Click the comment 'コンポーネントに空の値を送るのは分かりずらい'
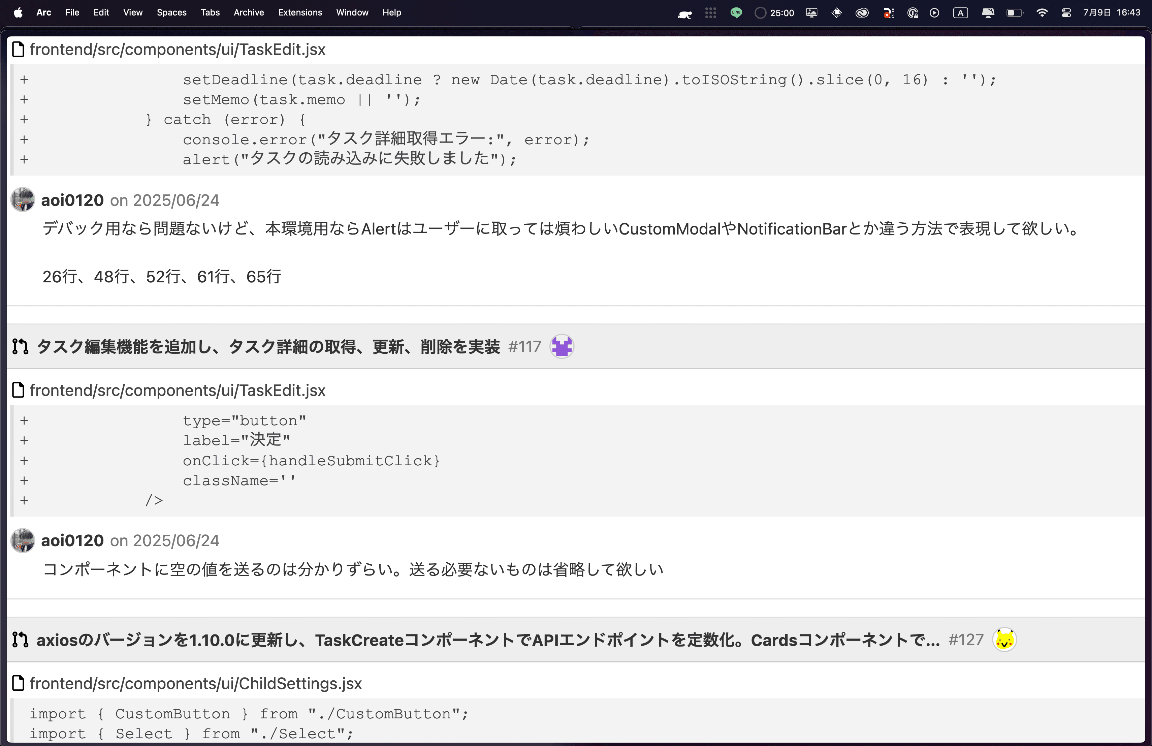 [x=353, y=569]
